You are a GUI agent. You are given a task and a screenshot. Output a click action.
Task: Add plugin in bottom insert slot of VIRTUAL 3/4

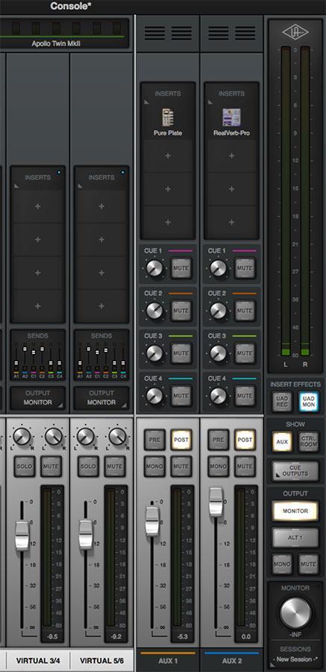(38, 306)
